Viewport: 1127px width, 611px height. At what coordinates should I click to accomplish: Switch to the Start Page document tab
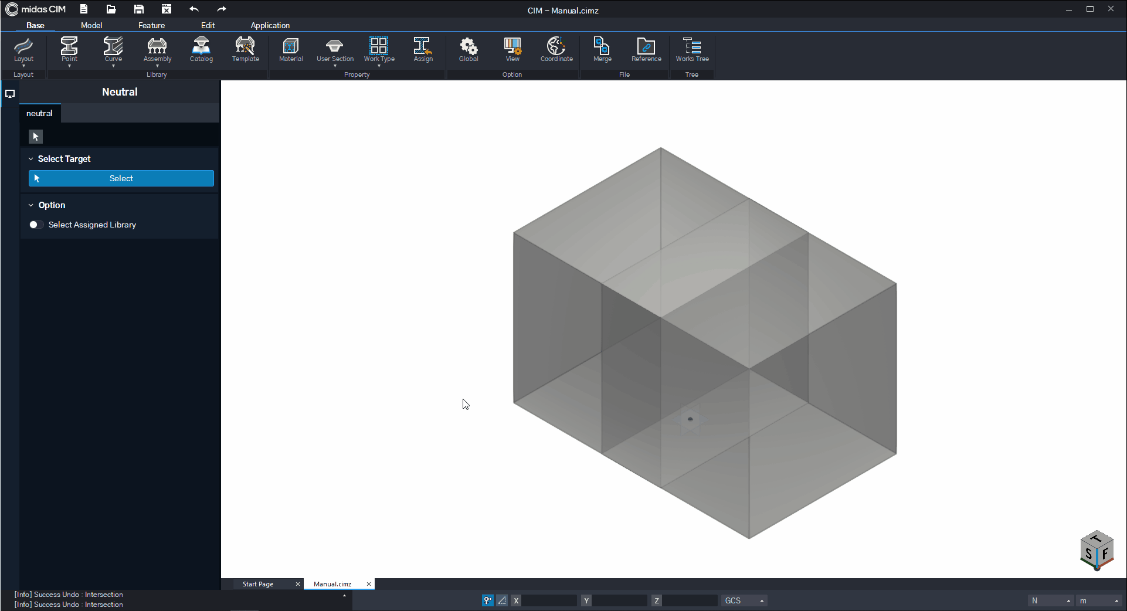point(258,584)
